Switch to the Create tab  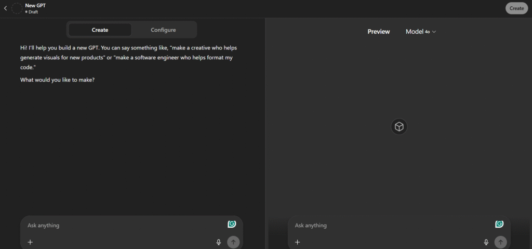point(100,30)
